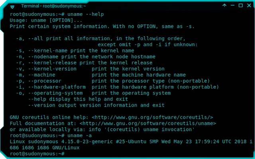Close the Terminal window
This screenshot has width=255, height=159.
(249, 5)
